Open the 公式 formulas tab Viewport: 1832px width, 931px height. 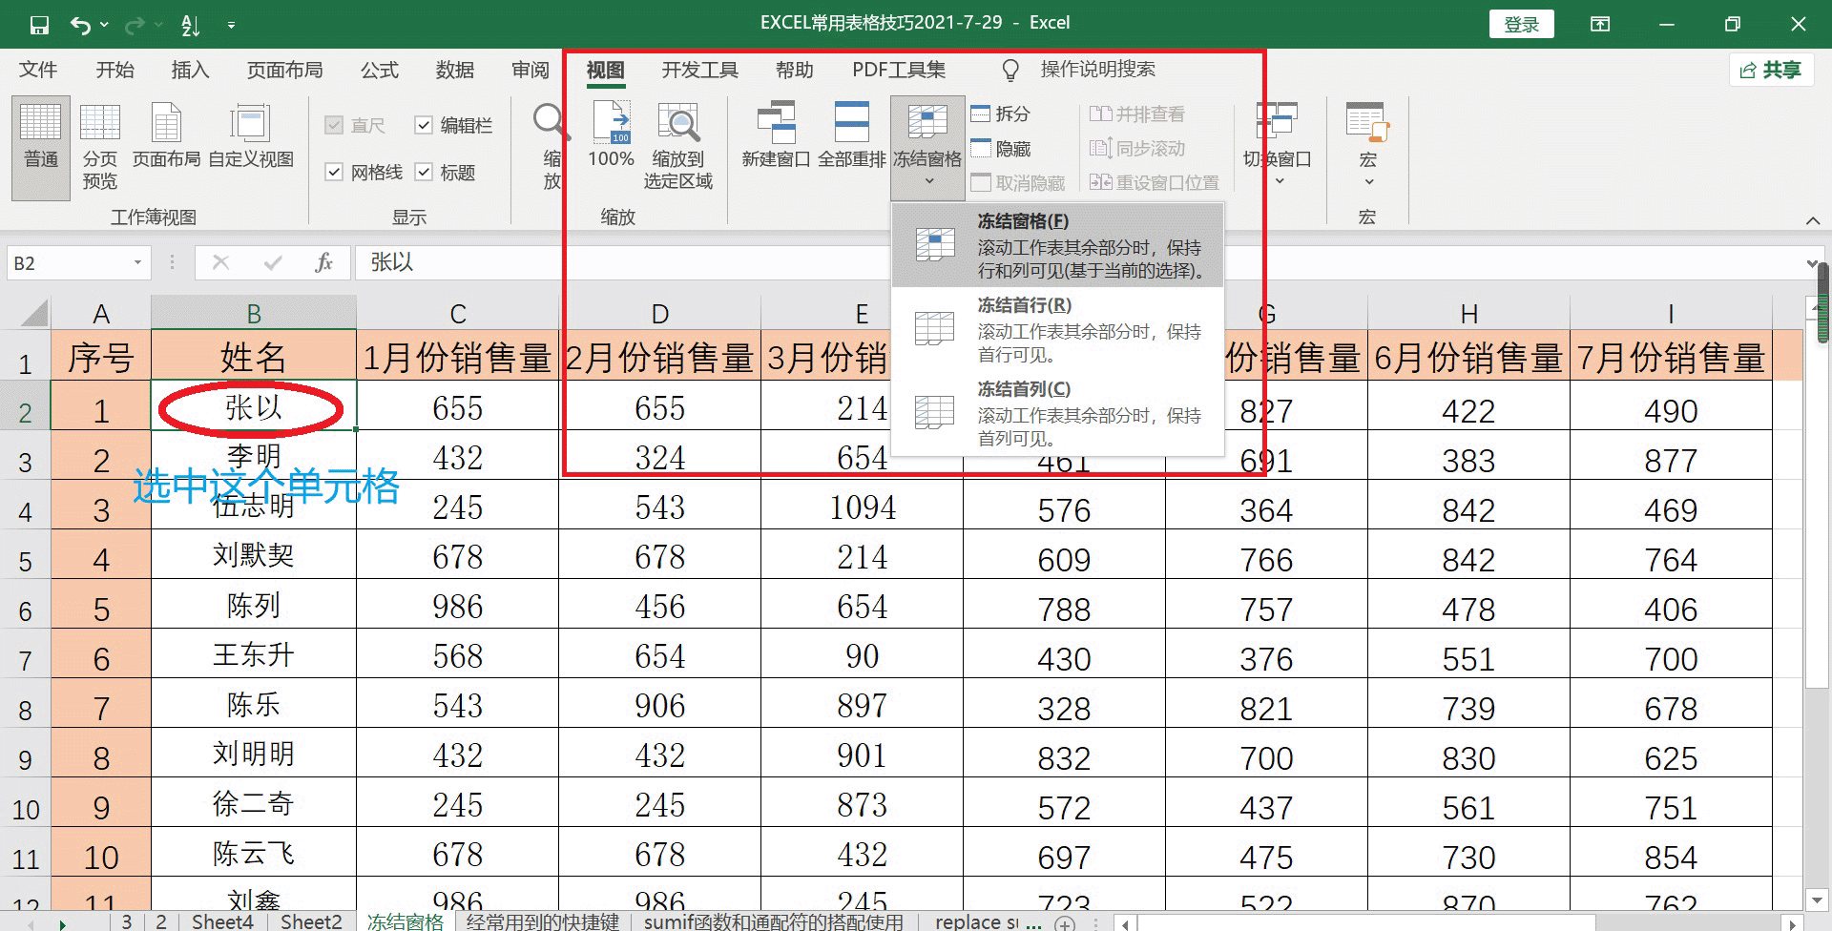(379, 70)
